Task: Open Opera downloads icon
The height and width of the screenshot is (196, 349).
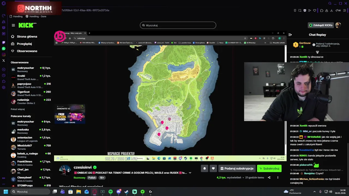Action: coord(332,10)
